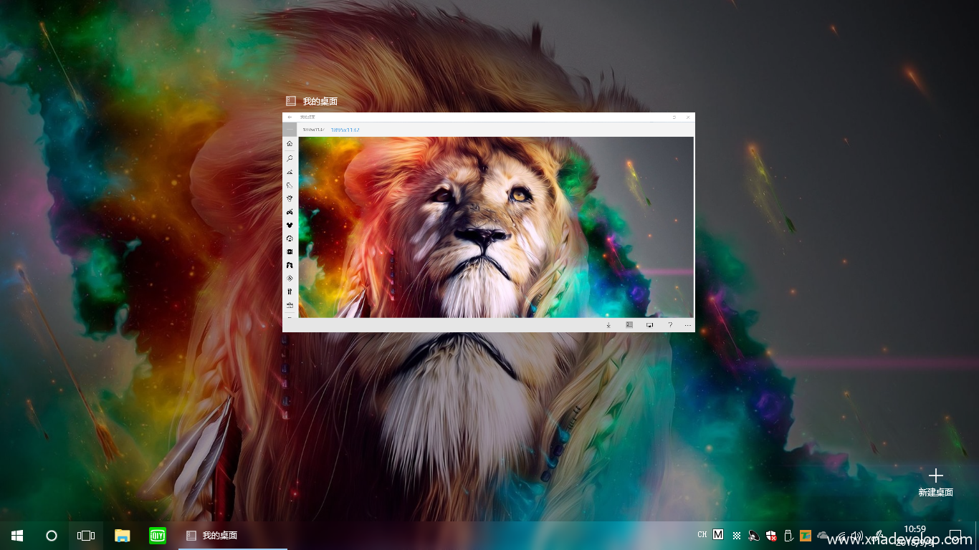Open the iQIYI app from the taskbar
The width and height of the screenshot is (979, 550).
(x=158, y=535)
